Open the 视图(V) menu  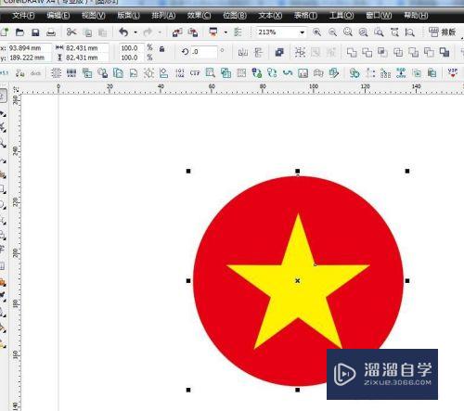coord(94,15)
